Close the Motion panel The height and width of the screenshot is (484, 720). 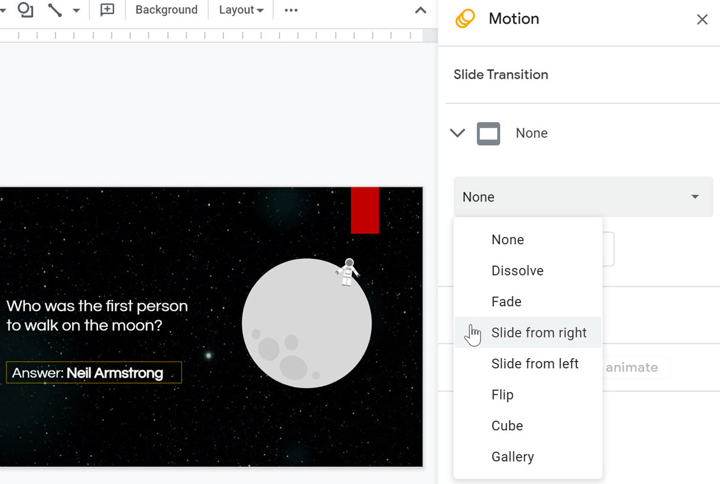pyautogui.click(x=702, y=19)
